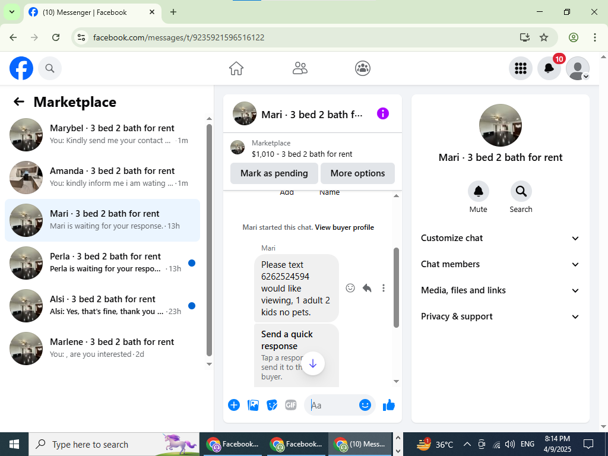Reload the page
608x456 pixels.
pyautogui.click(x=56, y=37)
